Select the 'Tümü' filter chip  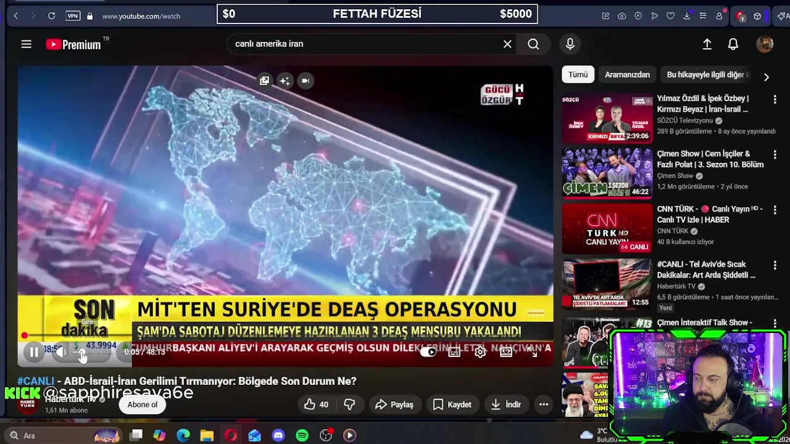(578, 75)
